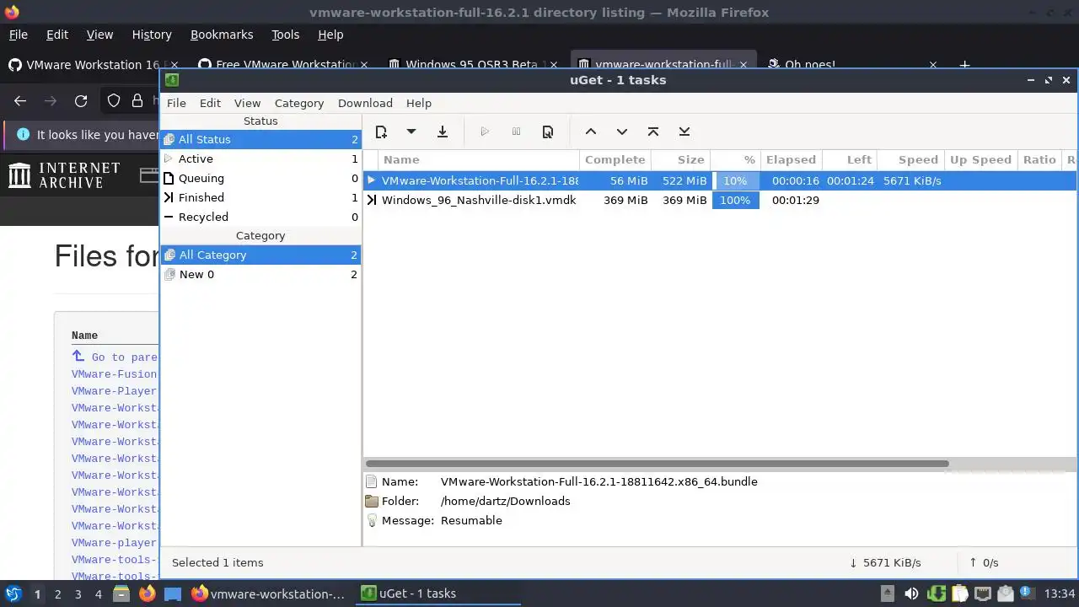The image size is (1079, 607).
Task: Click the volume icon in system tray
Action: pyautogui.click(x=911, y=594)
